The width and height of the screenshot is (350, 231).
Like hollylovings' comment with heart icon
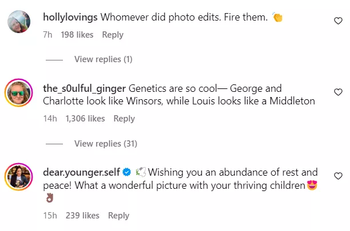point(337,21)
